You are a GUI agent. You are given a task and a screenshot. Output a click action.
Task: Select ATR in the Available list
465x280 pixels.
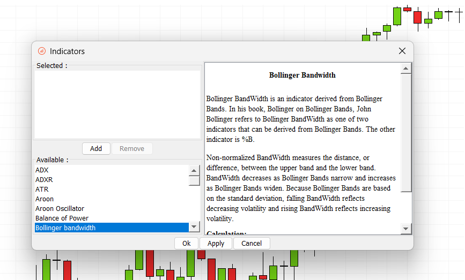point(112,189)
